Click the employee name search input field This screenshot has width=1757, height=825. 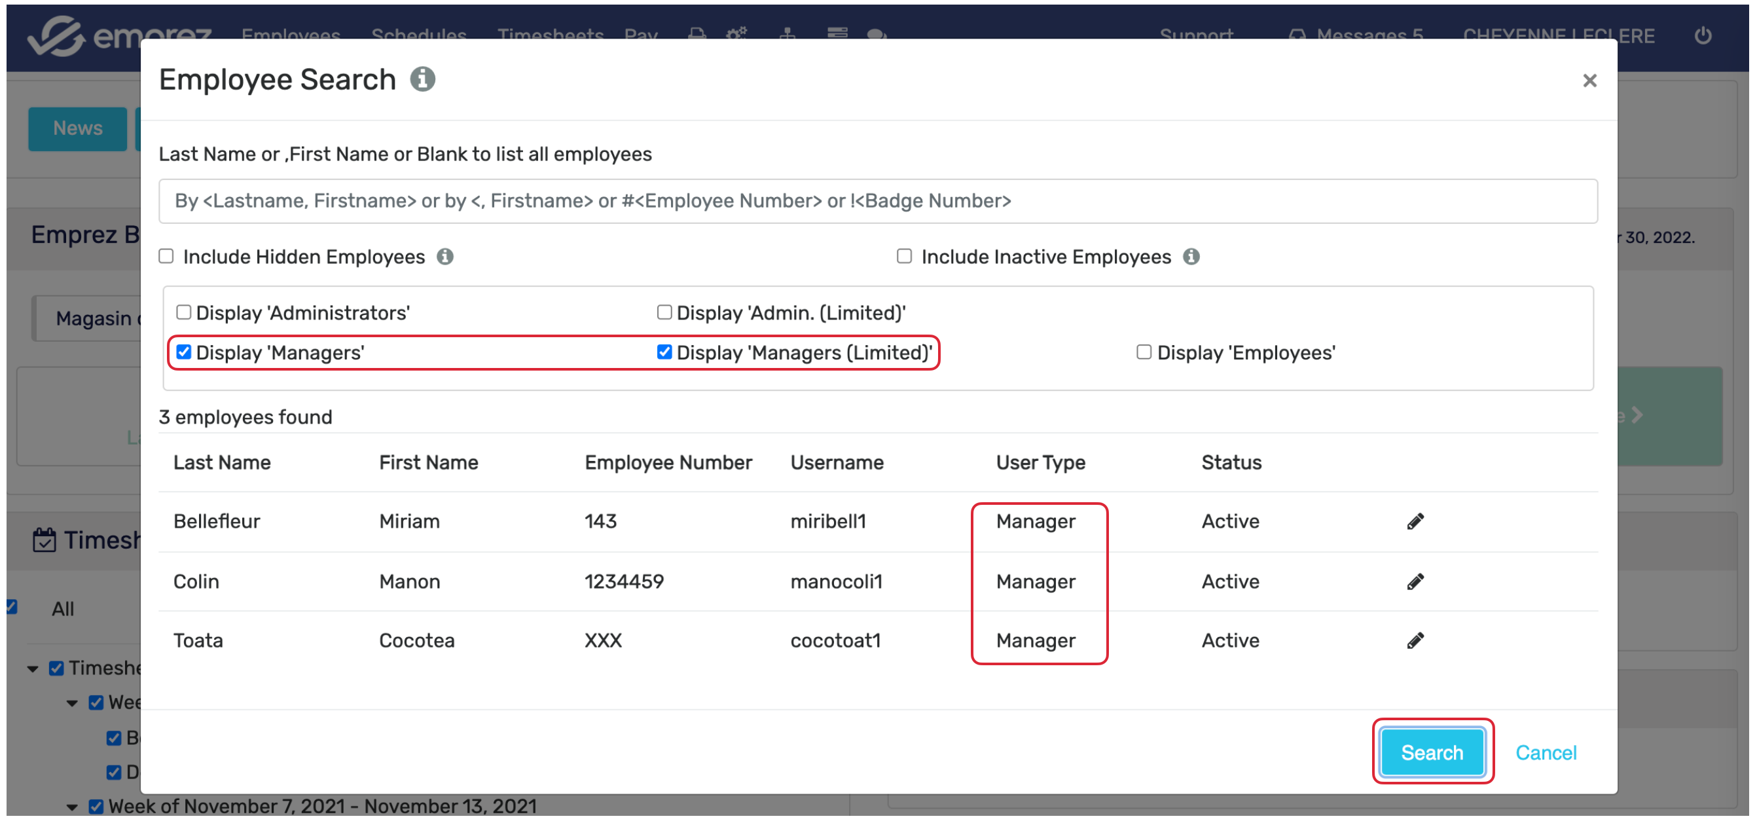pyautogui.click(x=877, y=201)
